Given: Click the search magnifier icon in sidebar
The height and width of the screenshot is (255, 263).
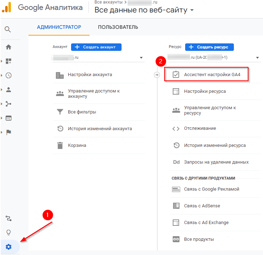Looking at the screenshot, I should [x=8, y=29].
